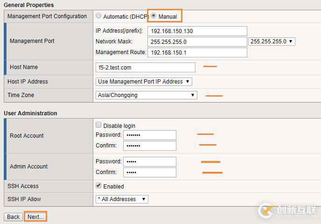This screenshot has height=224, width=321.
Task: Check the Disable login checkbox
Action: point(98,125)
